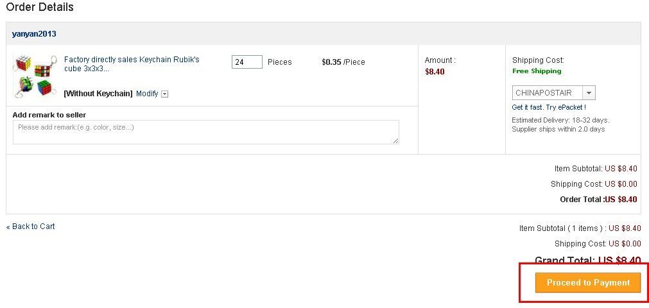The image size is (649, 308).
Task: Expand the small arrow beside Modify
Action: pyautogui.click(x=164, y=94)
